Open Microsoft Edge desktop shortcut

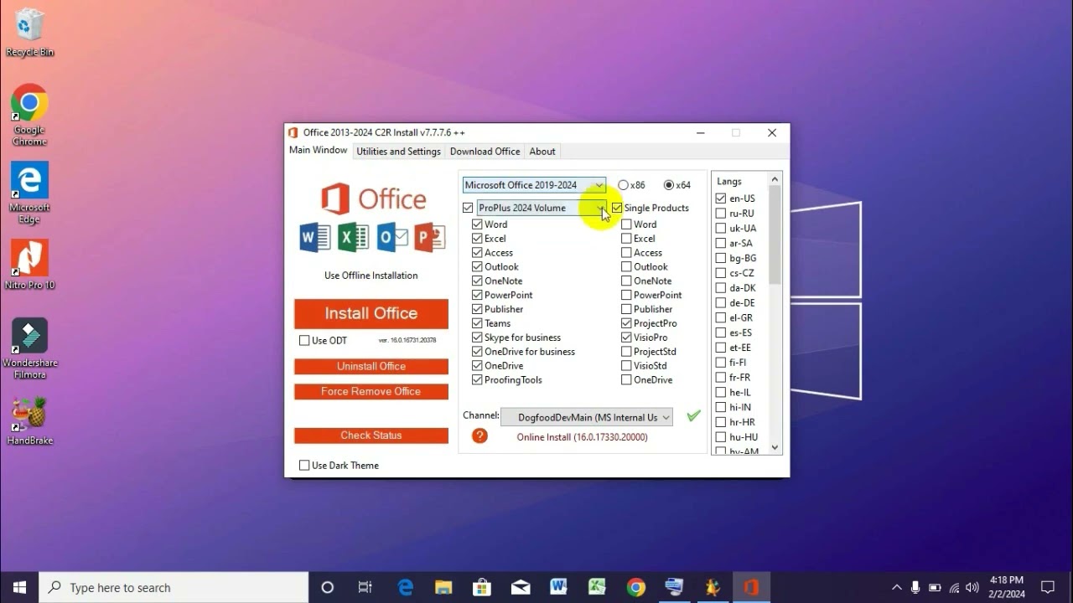pyautogui.click(x=29, y=193)
